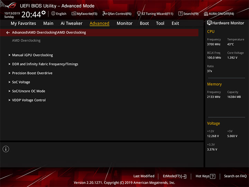Open the Tool tab
The width and height of the screenshot is (249, 187).
160,24
